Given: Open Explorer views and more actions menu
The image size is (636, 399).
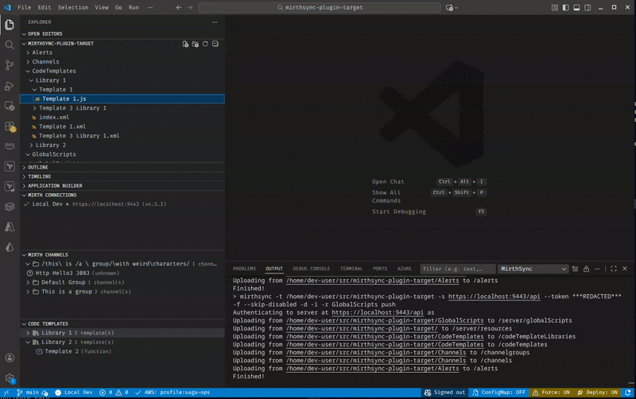Looking at the screenshot, I should 215,22.
